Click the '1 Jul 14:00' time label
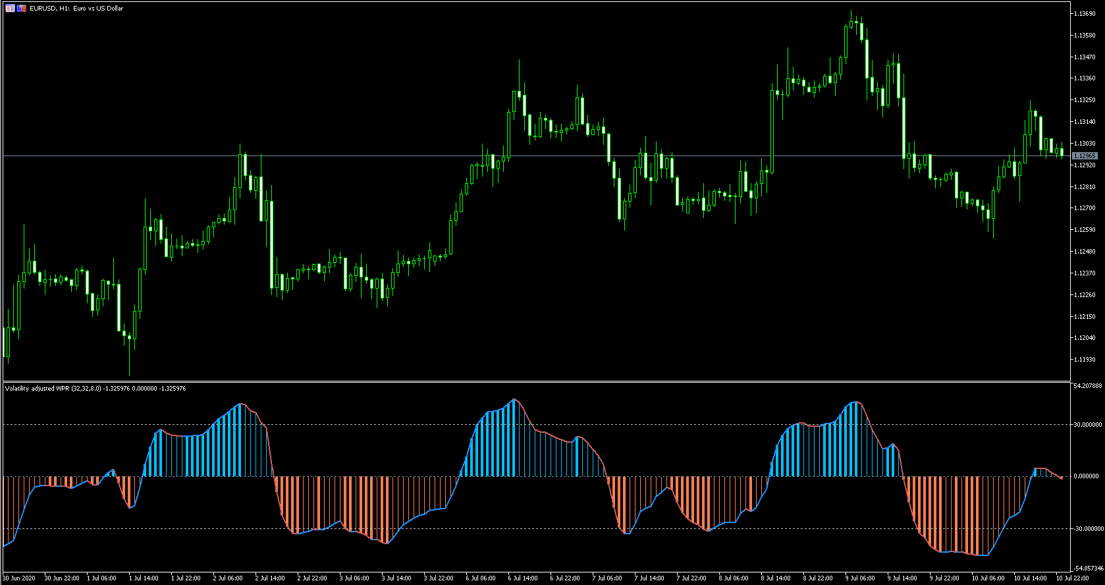 pos(144,578)
